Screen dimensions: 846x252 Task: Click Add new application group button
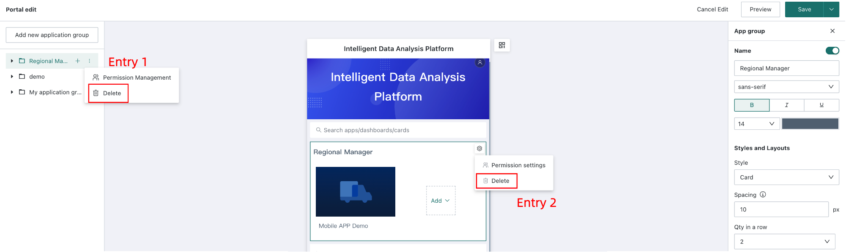52,35
